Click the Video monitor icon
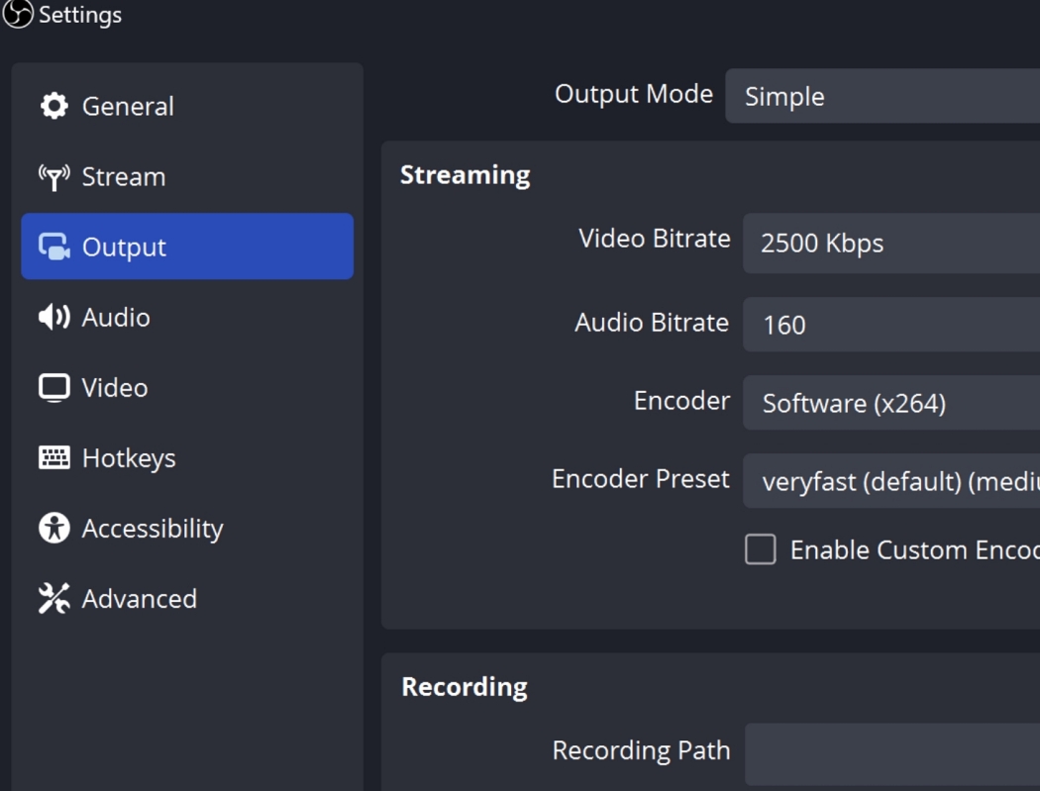 pyautogui.click(x=53, y=388)
